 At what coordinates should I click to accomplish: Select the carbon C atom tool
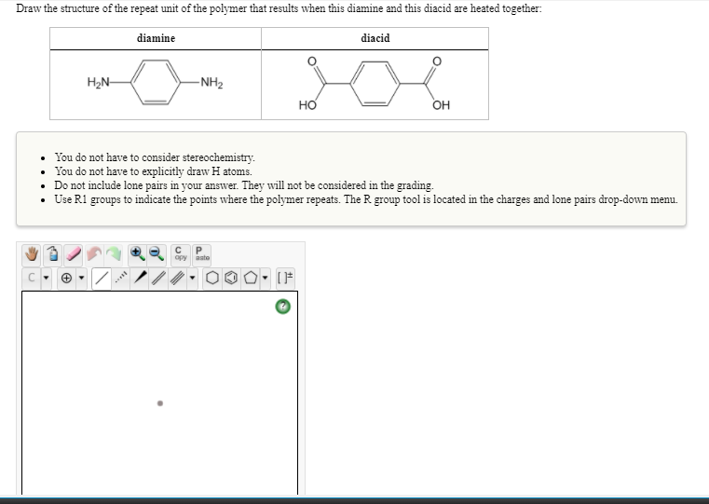(31, 278)
